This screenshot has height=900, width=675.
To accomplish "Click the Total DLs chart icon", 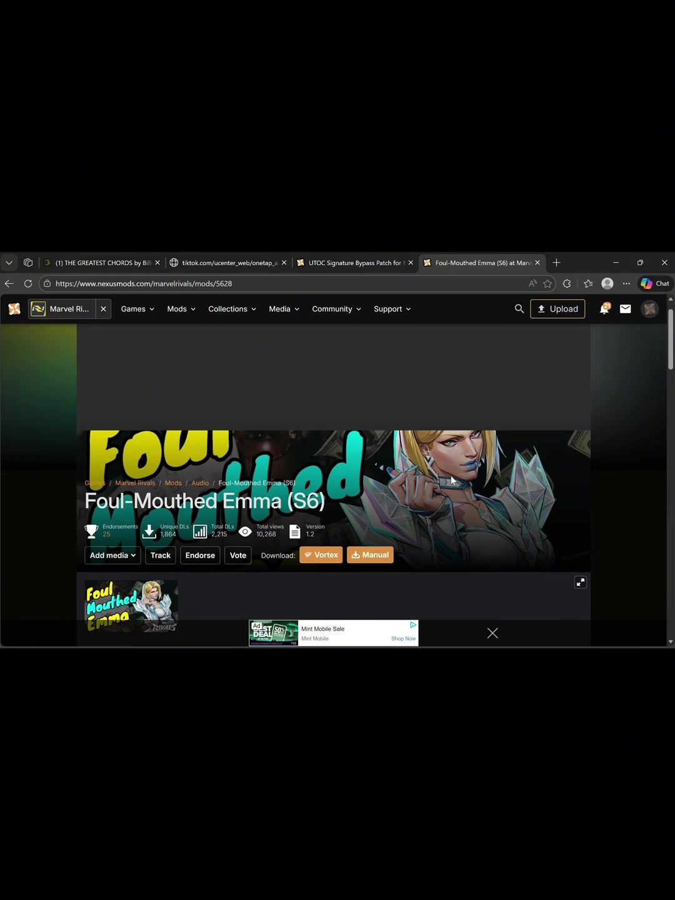I will click(x=200, y=531).
